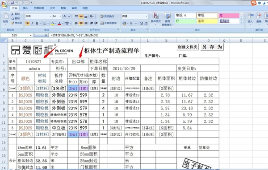268x170 pixels.
Task: Open the font size dropdown showing 14
Action: [x=60, y=16]
